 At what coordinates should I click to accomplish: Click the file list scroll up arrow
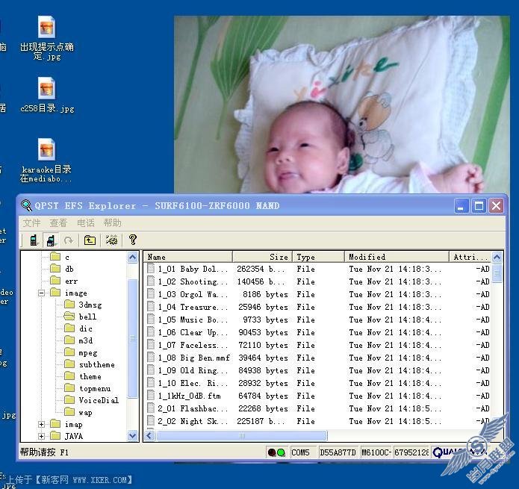tap(497, 257)
